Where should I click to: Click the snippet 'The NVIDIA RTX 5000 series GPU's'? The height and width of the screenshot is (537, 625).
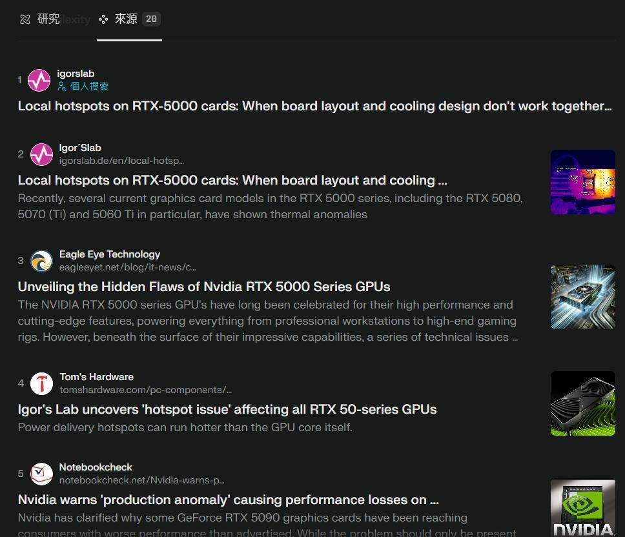click(x=268, y=321)
